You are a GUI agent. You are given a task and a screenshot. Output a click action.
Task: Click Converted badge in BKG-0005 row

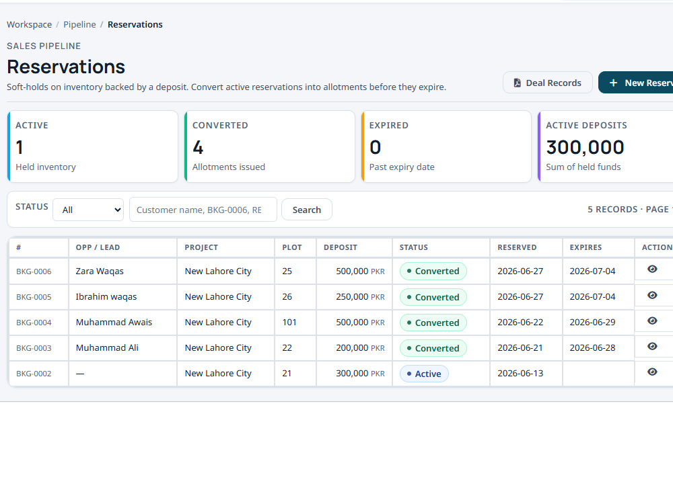(433, 297)
